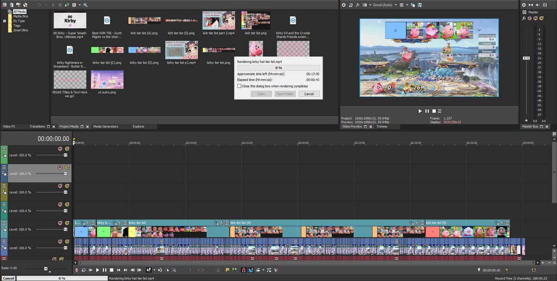Open Mixing Console faders icon

pos(544,5)
